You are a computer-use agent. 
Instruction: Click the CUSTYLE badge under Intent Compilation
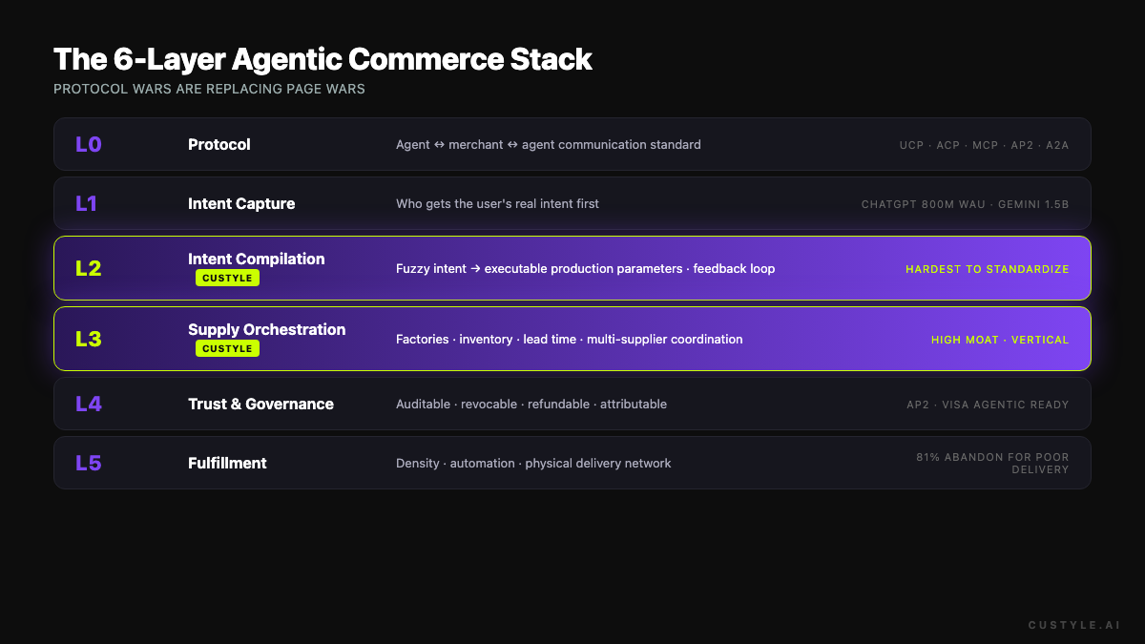pyautogui.click(x=227, y=278)
